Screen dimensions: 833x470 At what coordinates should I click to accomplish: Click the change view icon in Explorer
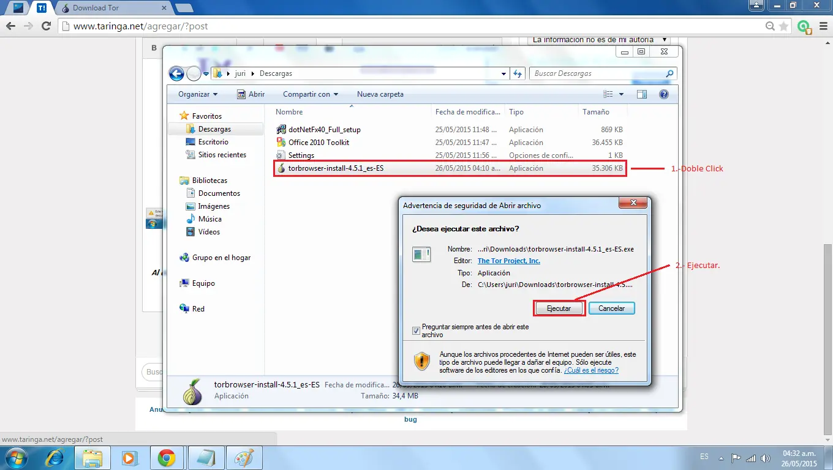(608, 94)
